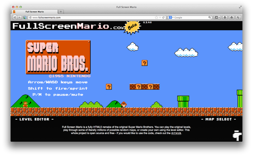The height and width of the screenshot is (155, 253).
Task: Zoom the window with green button
Action: pos(21,7)
